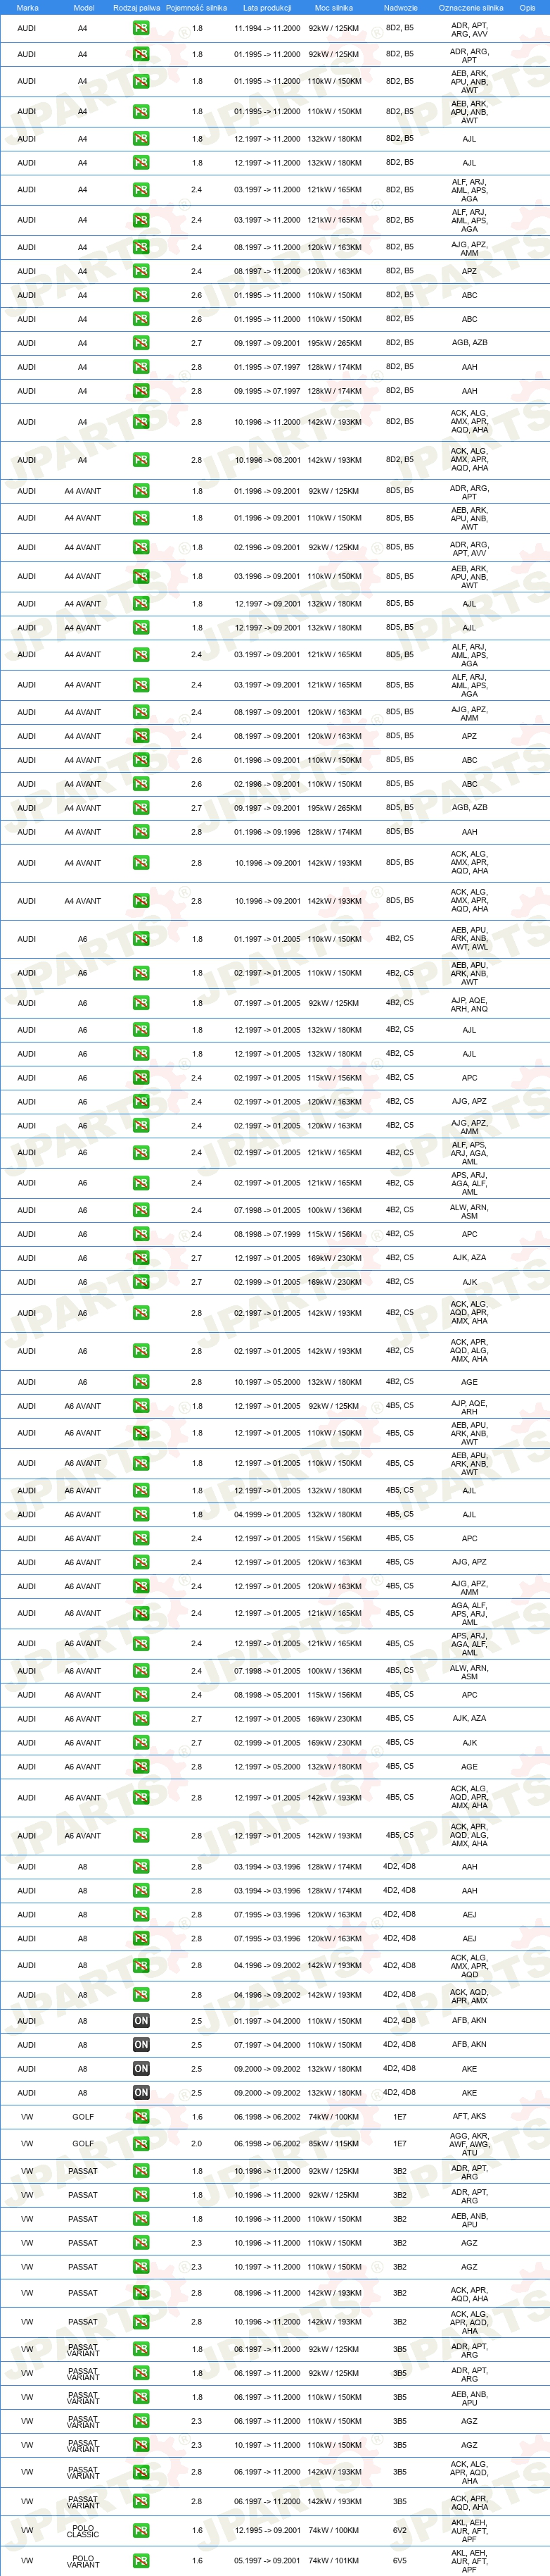Select 'AJP, AQE, ARH, ANQ' engine code cell
The image size is (550, 2576).
tap(469, 1003)
